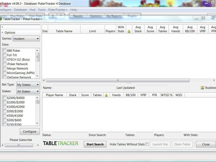Tick the $300/$600 stake checkbox
This screenshot has width=216, height=162.
pyautogui.click(x=5, y=120)
